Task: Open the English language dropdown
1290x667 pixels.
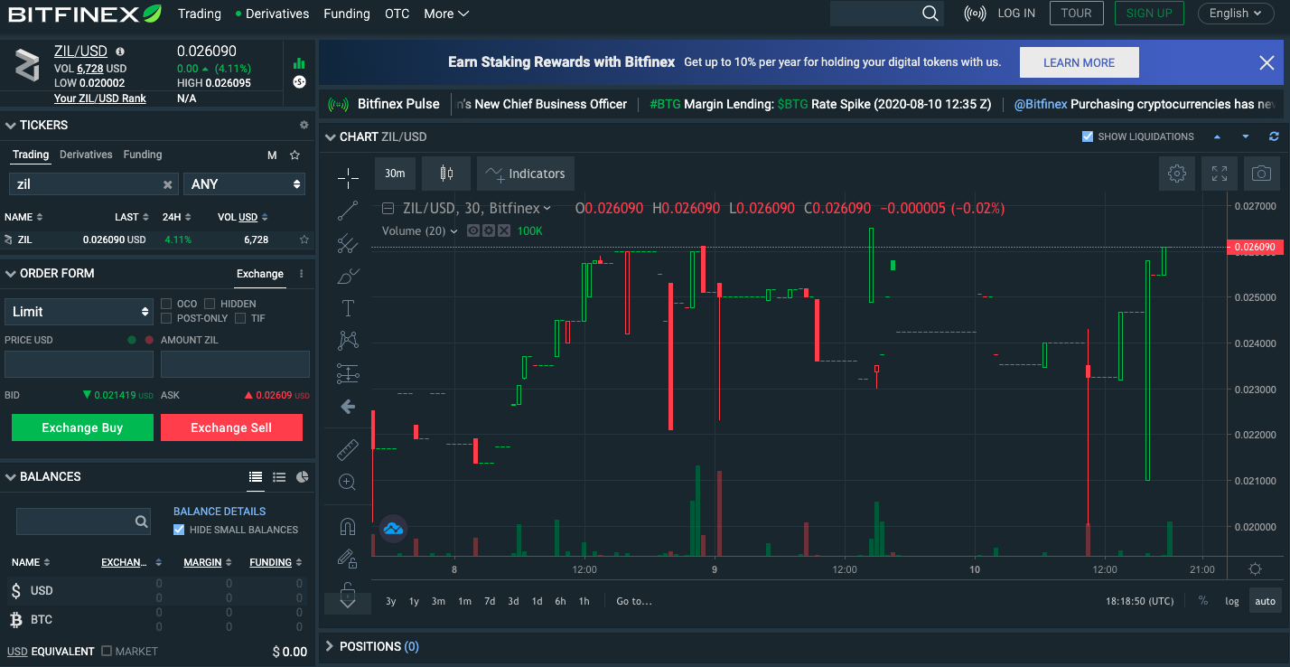Action: [x=1235, y=14]
